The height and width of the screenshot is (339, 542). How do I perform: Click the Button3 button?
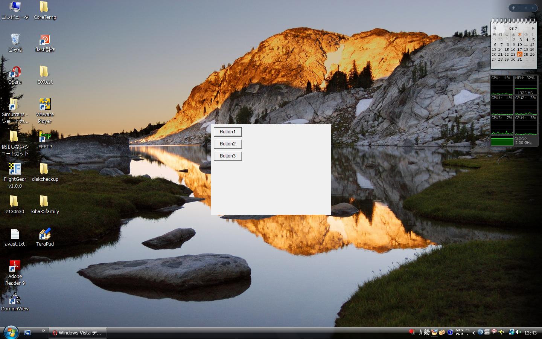coord(228,156)
